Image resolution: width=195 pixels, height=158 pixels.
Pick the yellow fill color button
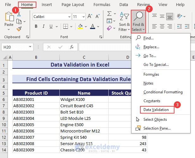80,26
